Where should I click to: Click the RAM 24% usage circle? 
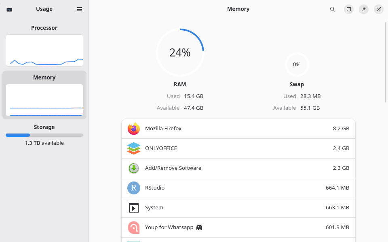[180, 52]
